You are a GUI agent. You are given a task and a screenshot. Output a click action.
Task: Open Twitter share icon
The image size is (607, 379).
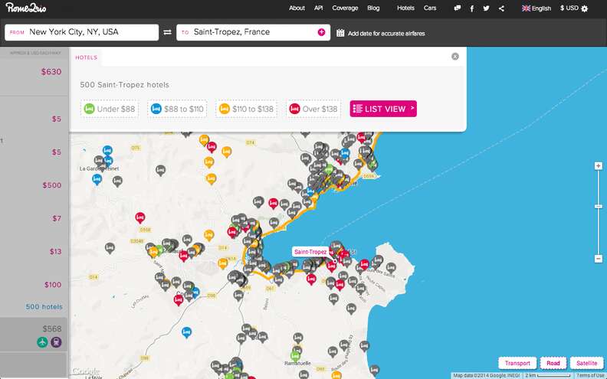coord(486,8)
